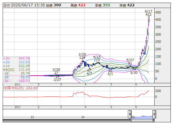Click the 4/7 low marker labeled 67
Image resolution: width=174 pixels, height=125 pixels.
89,70
